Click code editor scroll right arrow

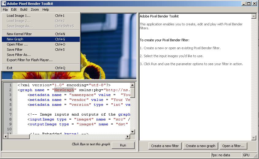(x=128, y=136)
